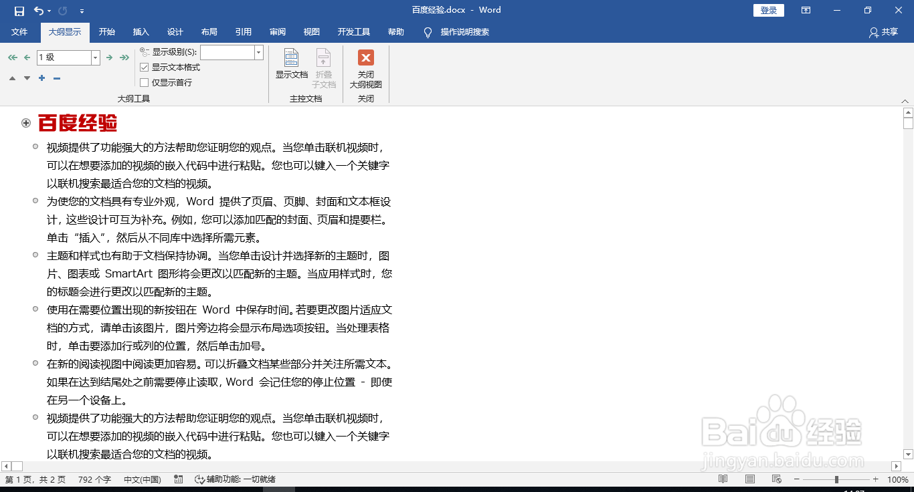This screenshot has width=914, height=492.
Task: Select the bullet beside '使用在需要位置出现的新按钮' paragraph
Action: 35,309
